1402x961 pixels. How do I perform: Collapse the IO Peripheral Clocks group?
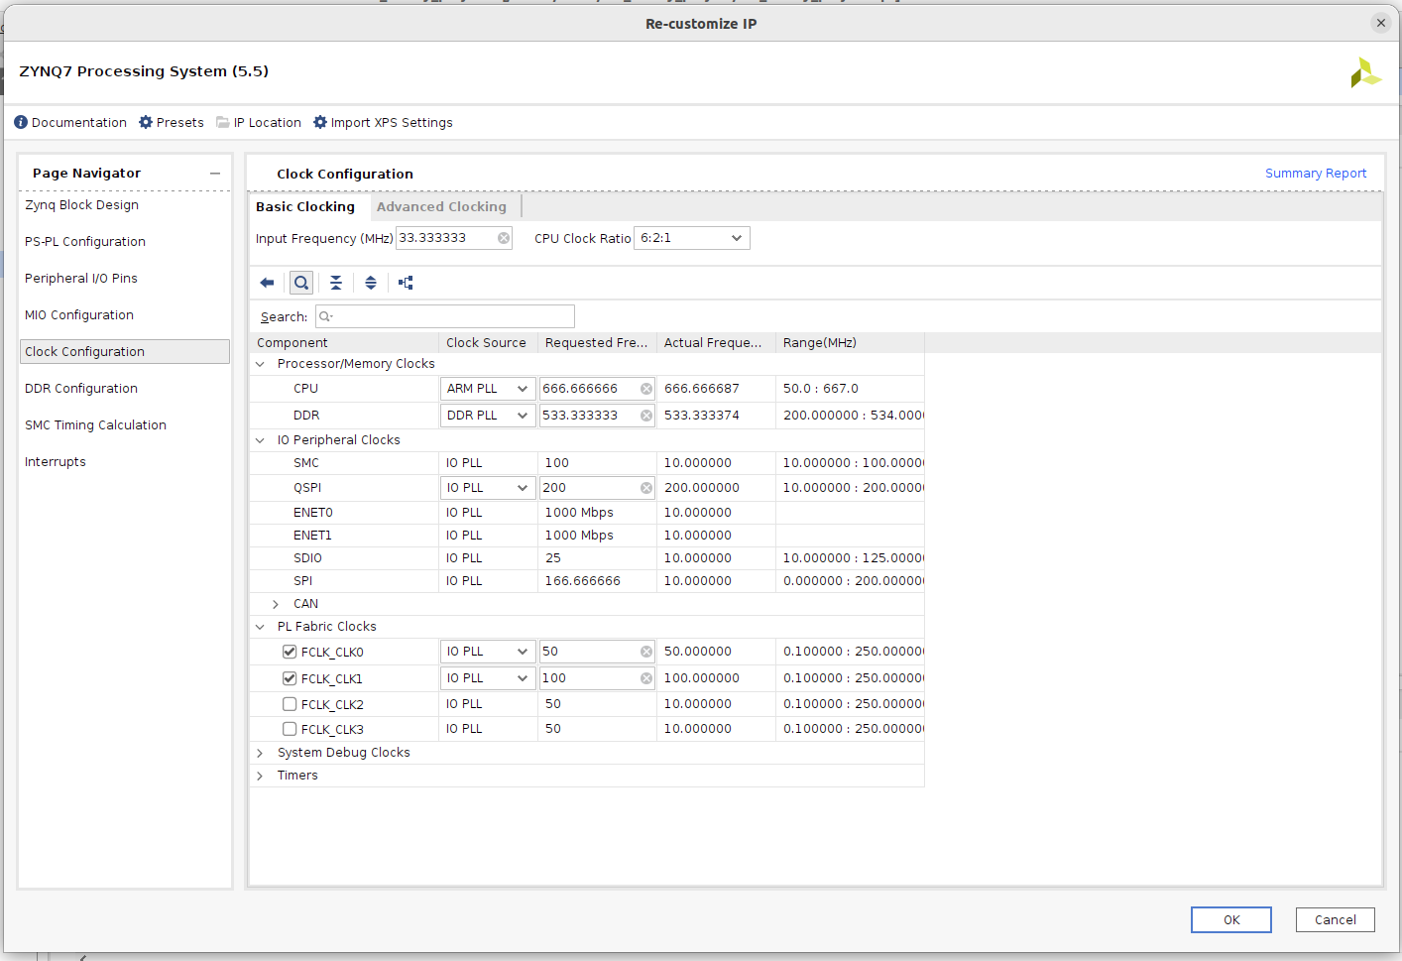tap(260, 440)
